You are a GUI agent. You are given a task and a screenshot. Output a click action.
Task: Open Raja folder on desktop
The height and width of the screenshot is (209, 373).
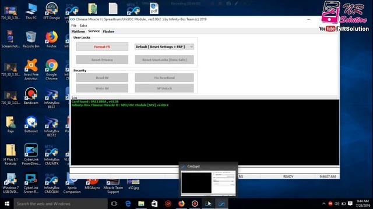[10, 124]
